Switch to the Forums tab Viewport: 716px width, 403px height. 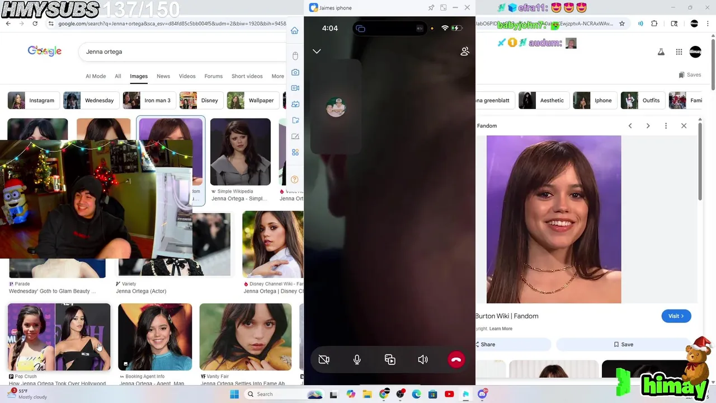tap(213, 76)
